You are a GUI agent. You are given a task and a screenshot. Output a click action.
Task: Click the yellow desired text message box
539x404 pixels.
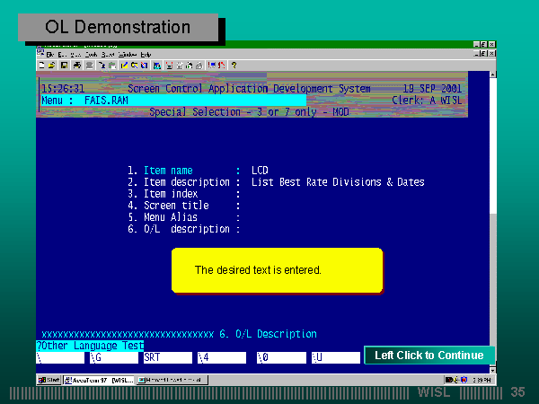click(277, 270)
